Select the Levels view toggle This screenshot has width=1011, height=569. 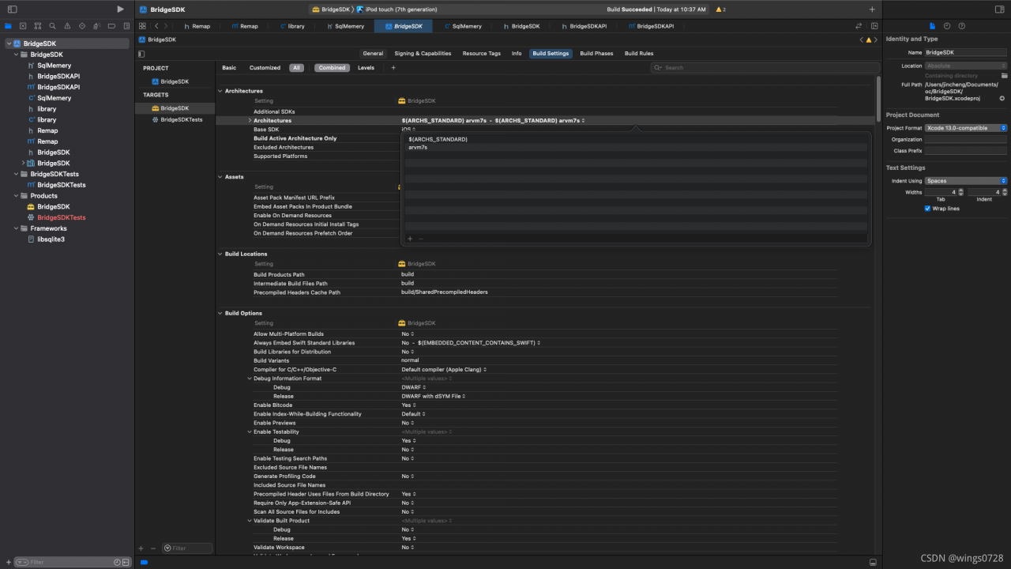[366, 68]
